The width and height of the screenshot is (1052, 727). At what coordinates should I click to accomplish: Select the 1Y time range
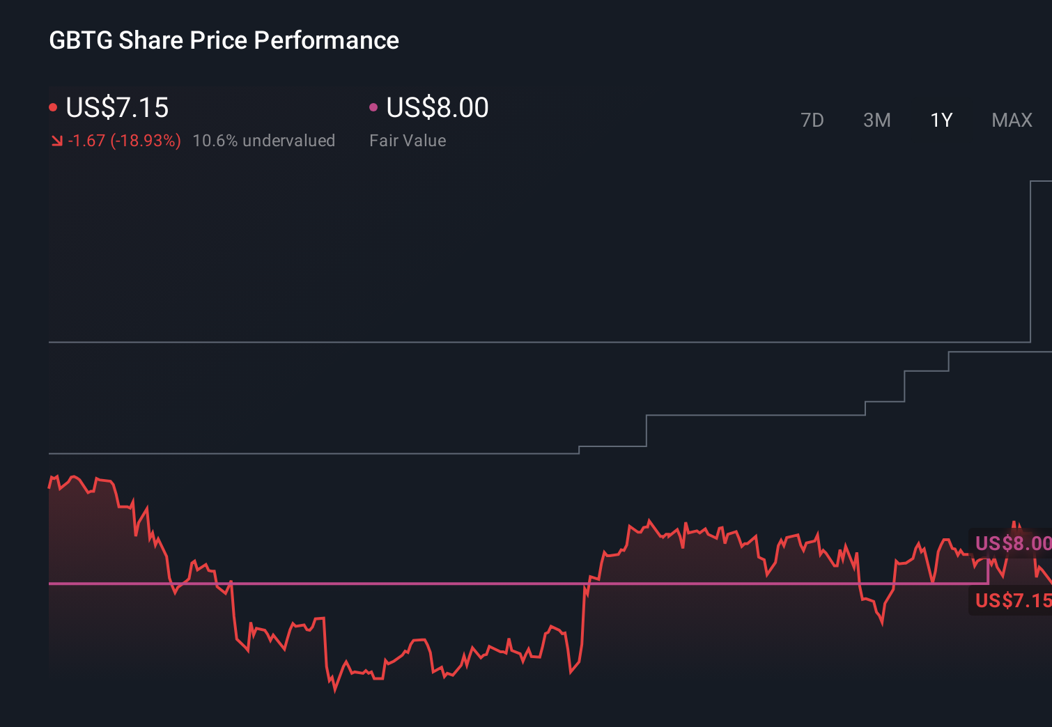pos(941,120)
